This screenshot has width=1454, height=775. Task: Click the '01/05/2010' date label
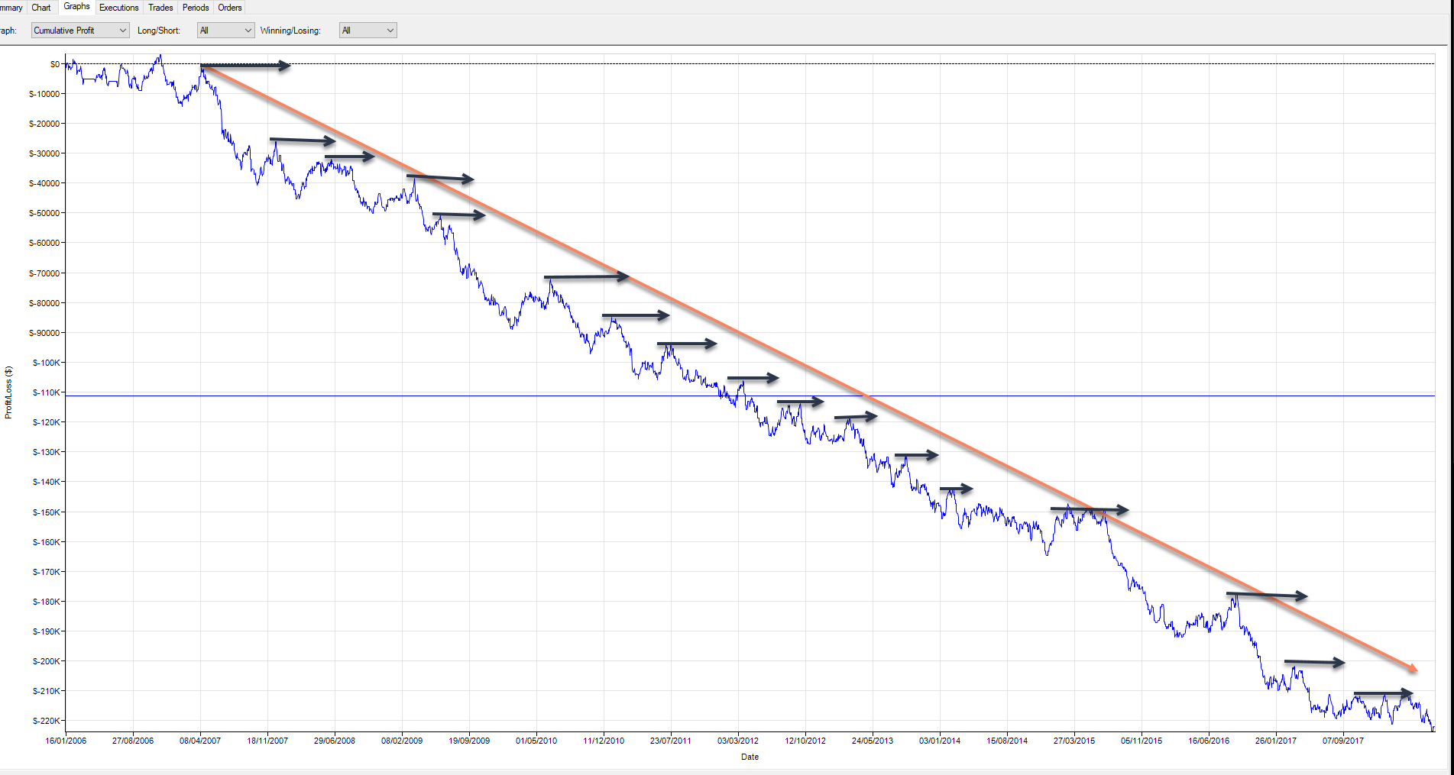536,741
